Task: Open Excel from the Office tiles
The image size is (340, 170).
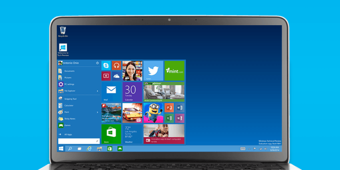Action: (x=169, y=118)
